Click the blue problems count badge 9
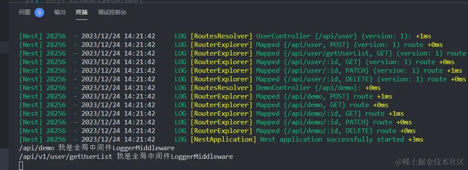Viewport: 468px width, 170px height. 39,12
